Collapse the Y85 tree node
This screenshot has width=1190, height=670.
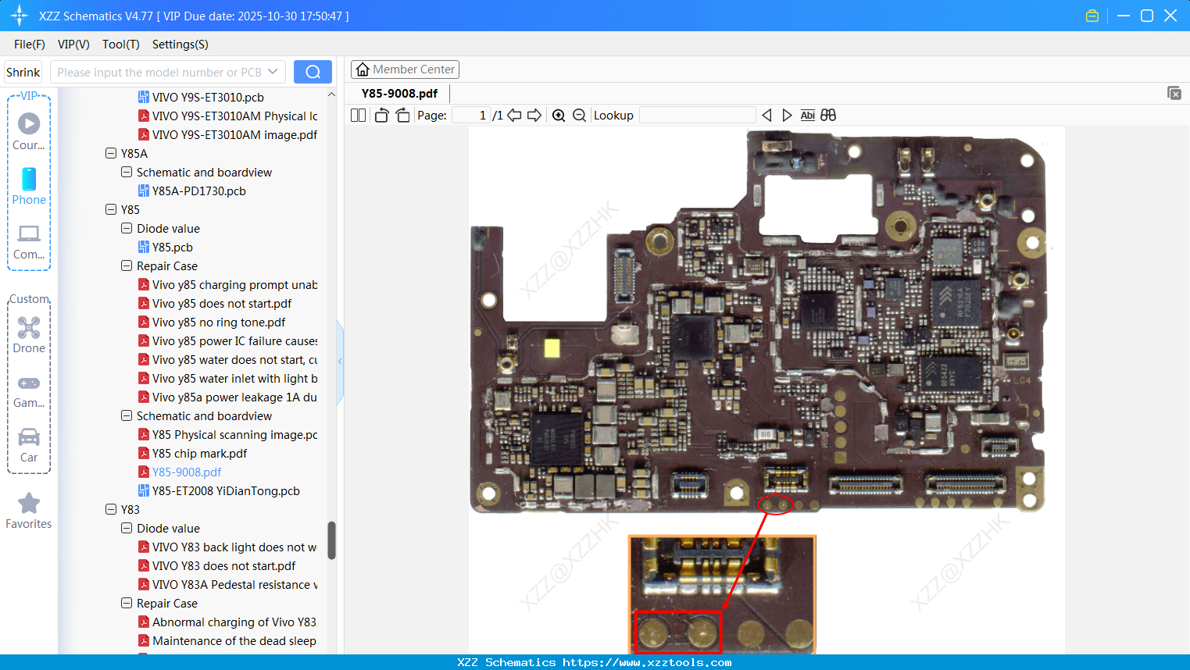111,209
